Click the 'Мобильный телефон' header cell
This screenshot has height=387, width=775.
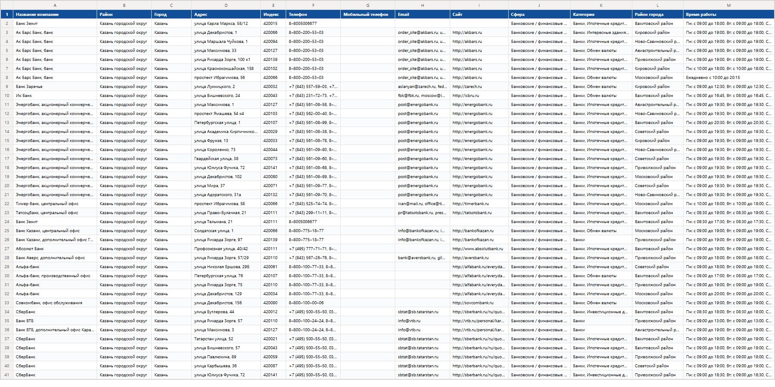[x=368, y=14]
